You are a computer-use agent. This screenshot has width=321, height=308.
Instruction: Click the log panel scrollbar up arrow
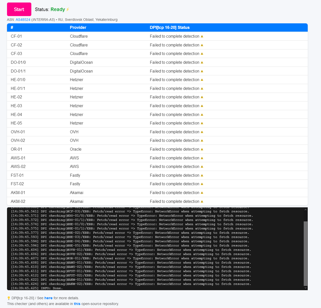(305, 210)
